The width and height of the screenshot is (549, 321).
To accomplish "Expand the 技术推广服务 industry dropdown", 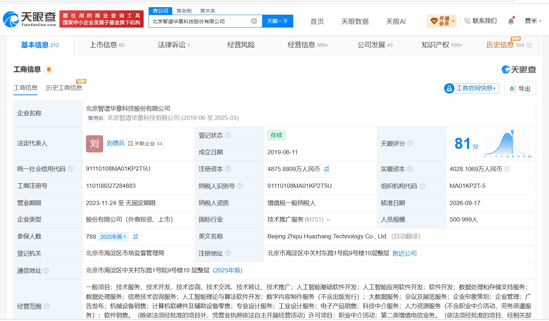I will pyautogui.click(x=328, y=220).
